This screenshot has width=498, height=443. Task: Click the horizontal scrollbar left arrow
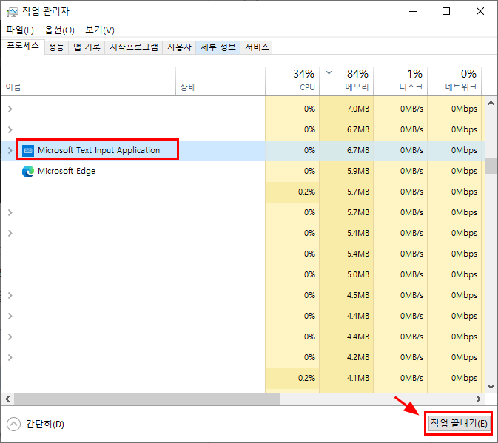(x=7, y=399)
